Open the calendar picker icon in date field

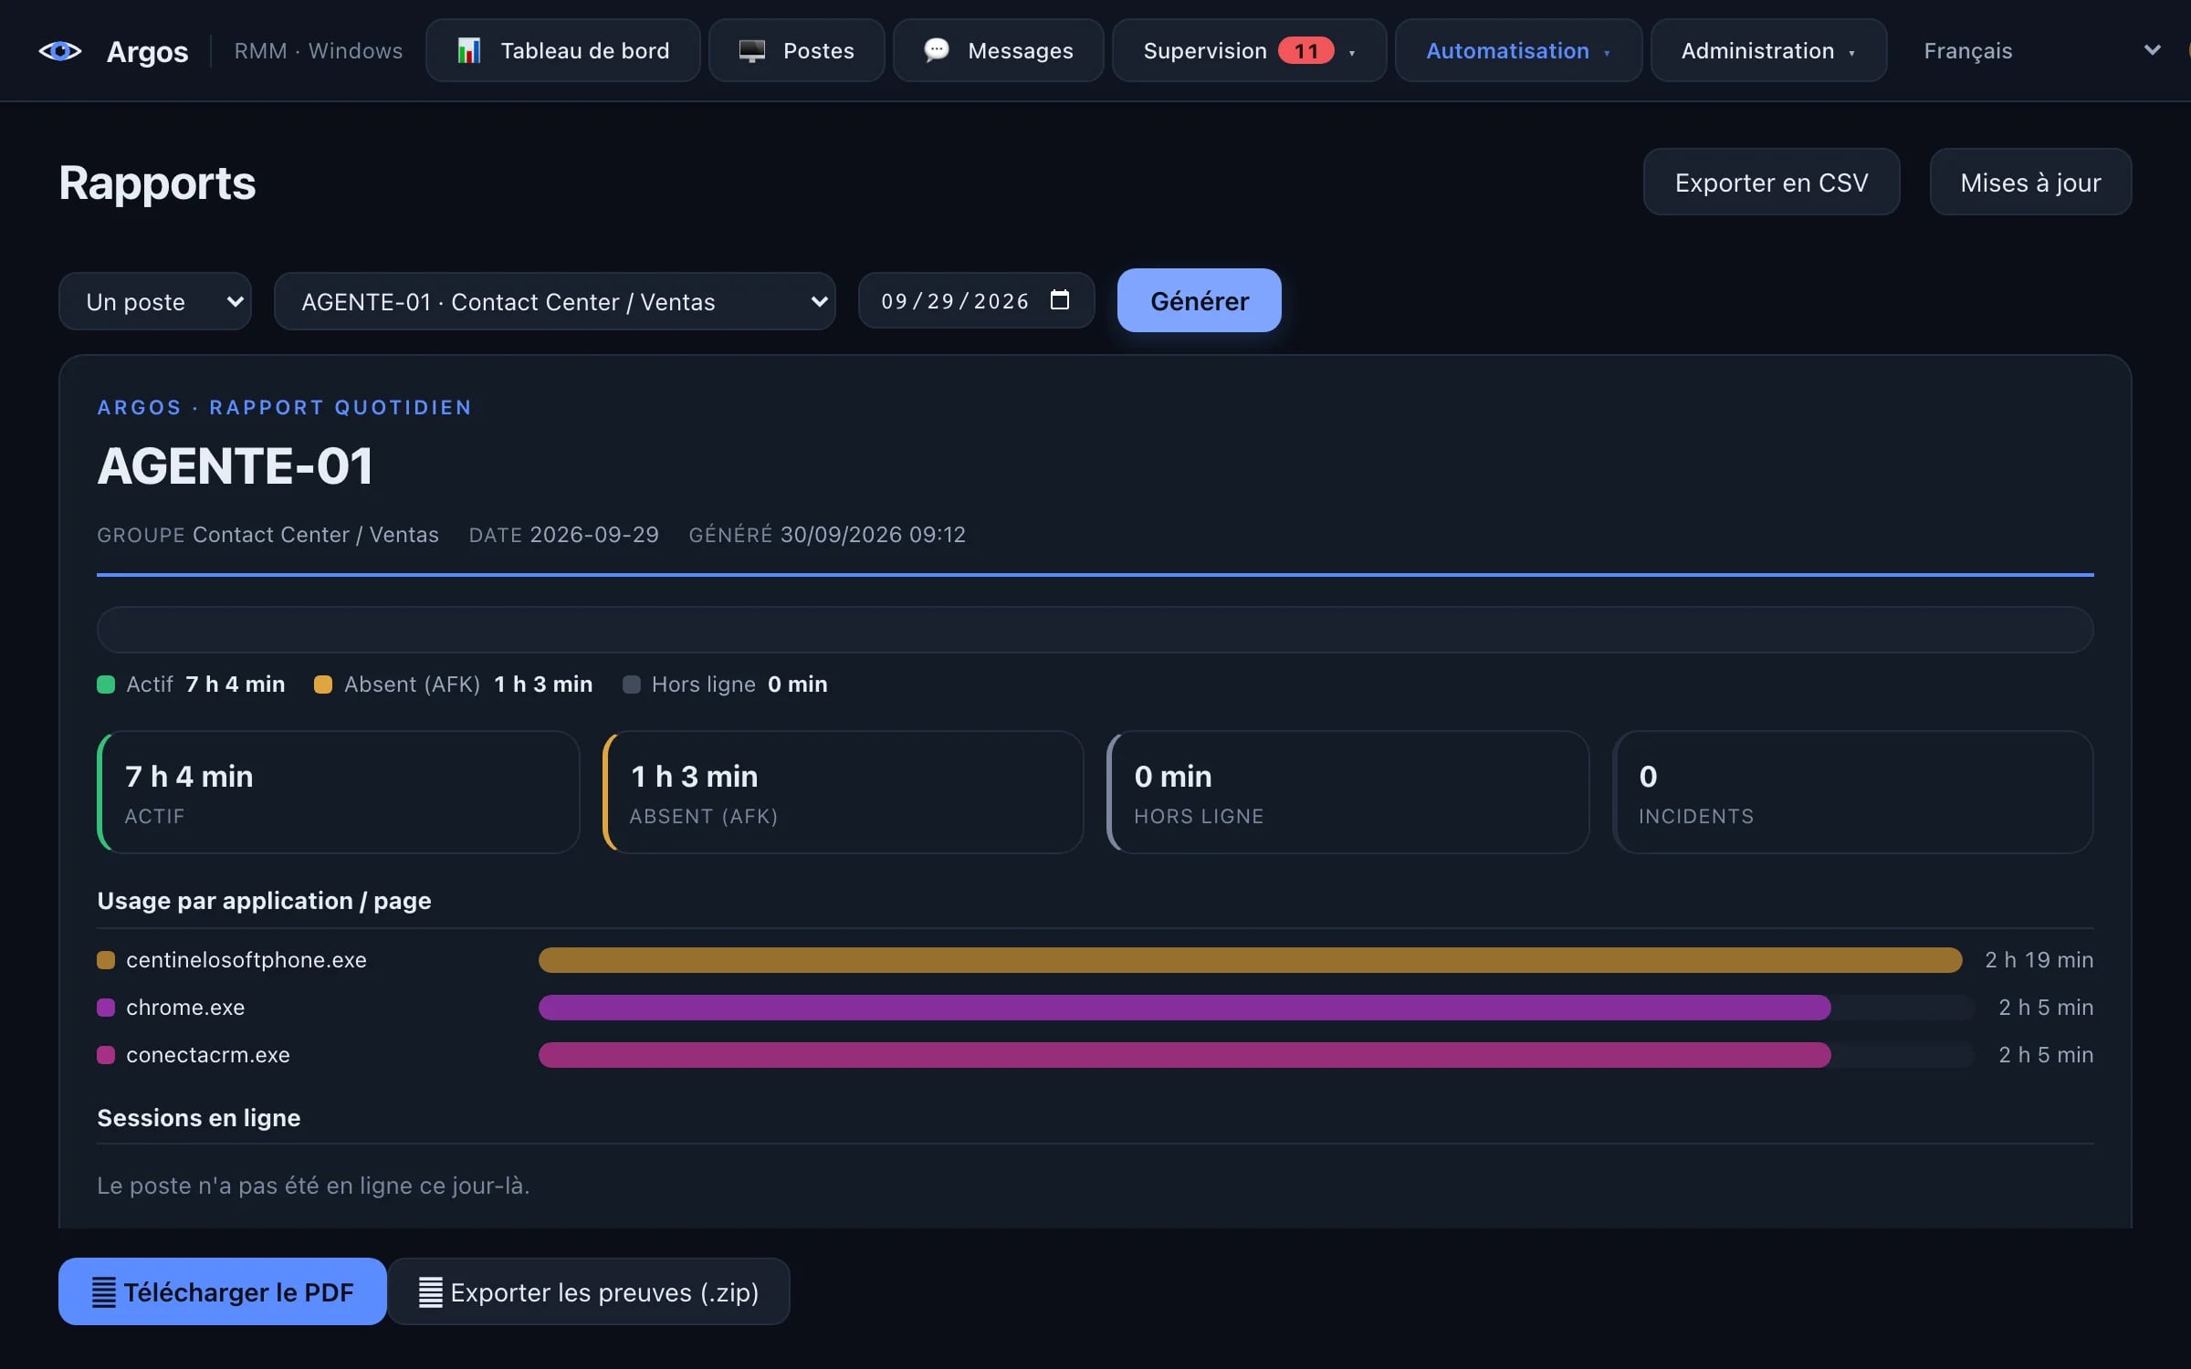coord(1059,300)
